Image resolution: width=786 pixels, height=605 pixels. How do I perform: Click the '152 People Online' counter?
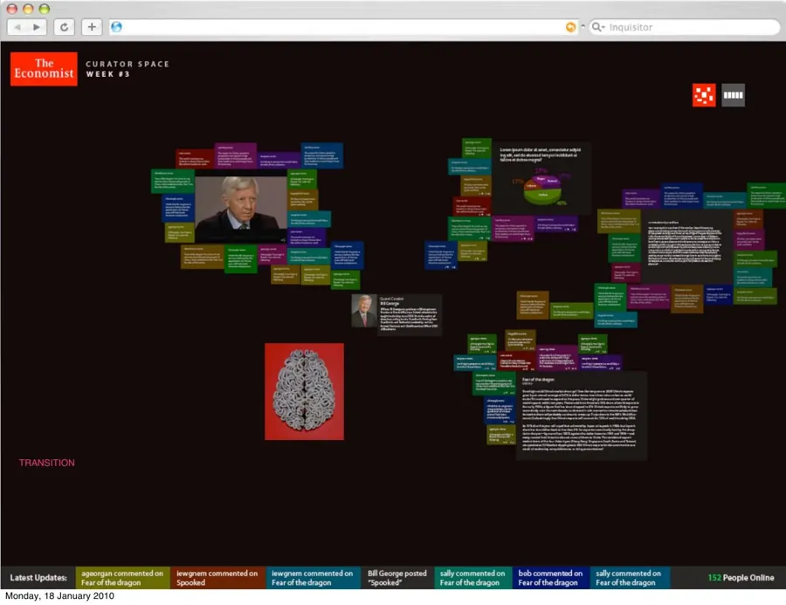point(741,577)
